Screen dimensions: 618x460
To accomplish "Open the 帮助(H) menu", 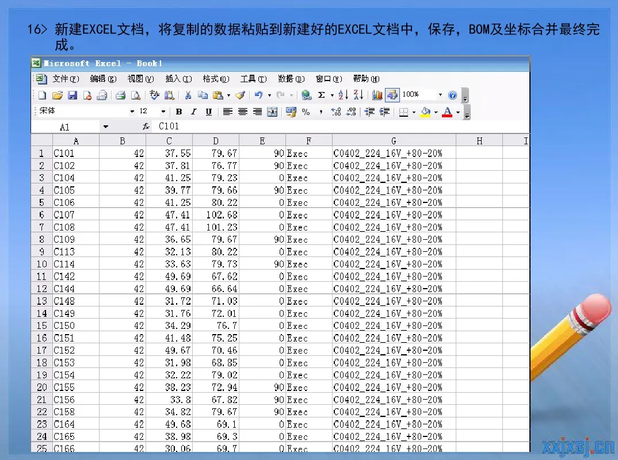I will [x=366, y=79].
